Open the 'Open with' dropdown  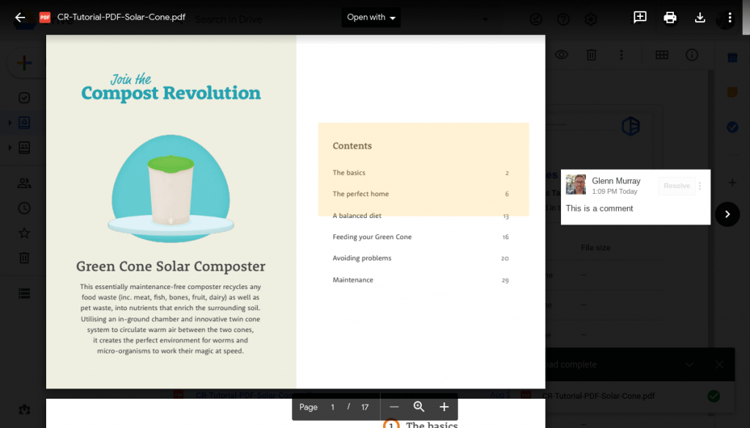coord(371,18)
